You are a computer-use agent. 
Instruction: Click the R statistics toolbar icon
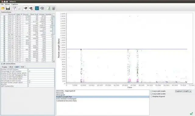(x=42, y=8)
